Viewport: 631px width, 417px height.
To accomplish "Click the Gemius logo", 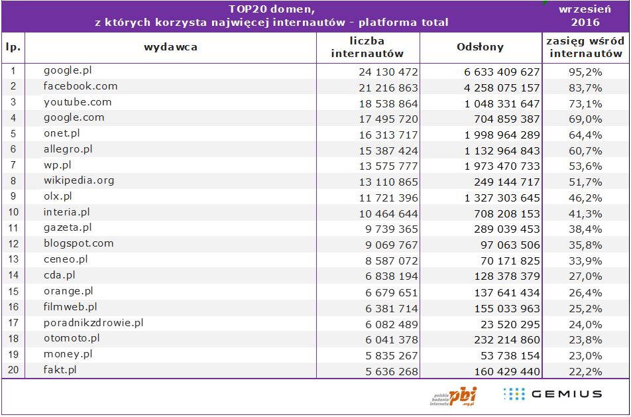I will pyautogui.click(x=553, y=394).
